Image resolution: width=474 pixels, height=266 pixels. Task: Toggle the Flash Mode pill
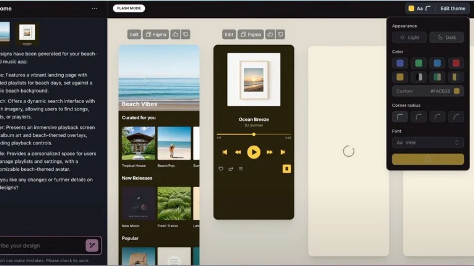pos(129,8)
